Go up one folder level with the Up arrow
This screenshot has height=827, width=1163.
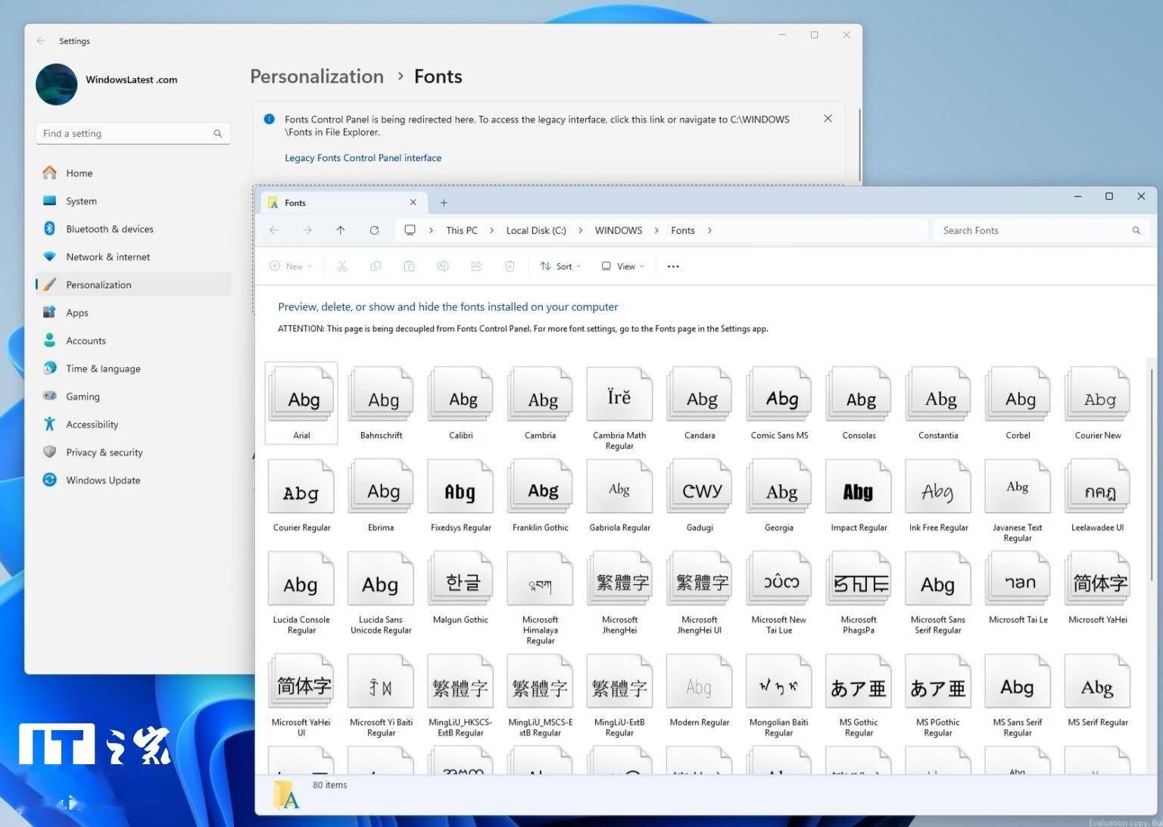(341, 230)
